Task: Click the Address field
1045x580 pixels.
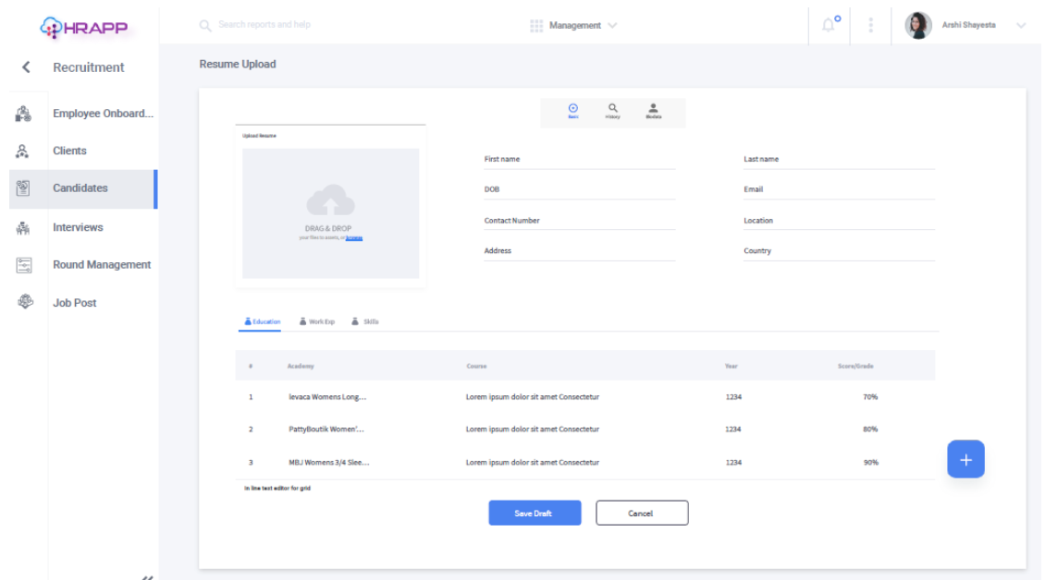Action: tap(579, 252)
